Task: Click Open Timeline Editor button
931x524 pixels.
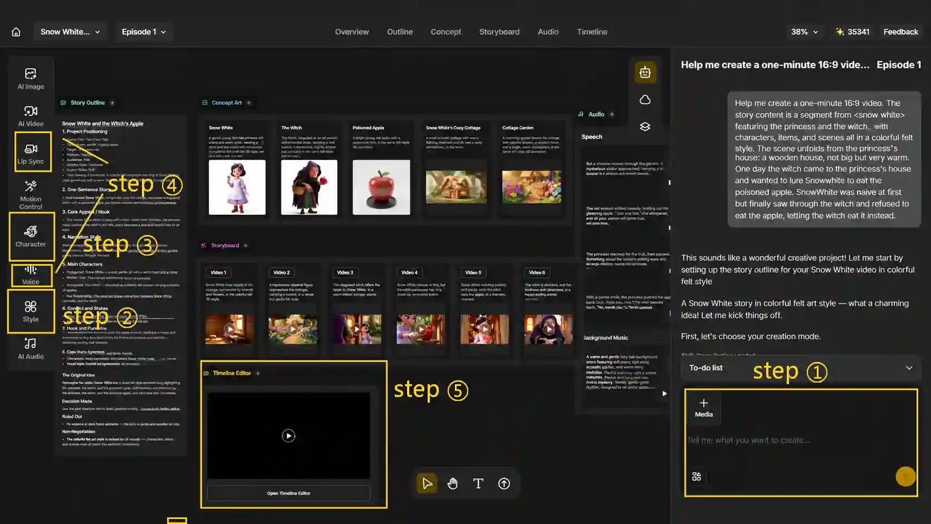Action: coord(288,493)
